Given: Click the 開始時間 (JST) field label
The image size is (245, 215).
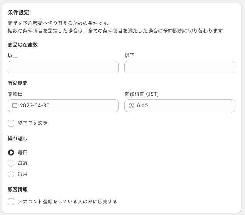Looking at the screenshot, I should (x=141, y=94).
